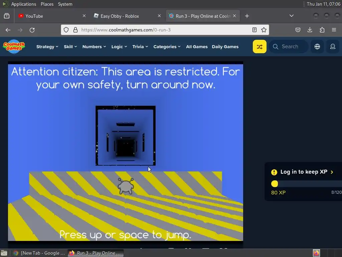Click the yellow XP progress bar knob
Screen dimensions: 342x257
[x=275, y=184]
